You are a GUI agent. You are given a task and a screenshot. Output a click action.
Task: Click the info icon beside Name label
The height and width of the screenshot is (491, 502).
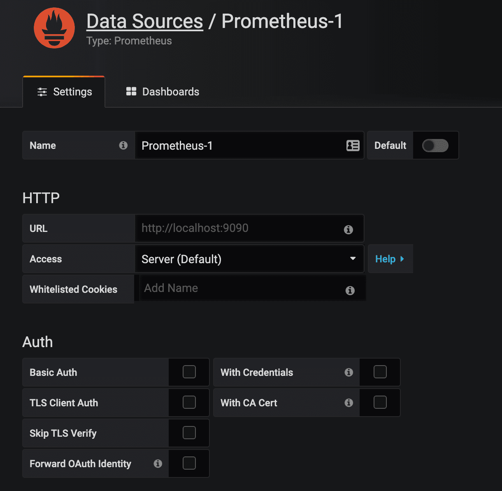point(123,145)
